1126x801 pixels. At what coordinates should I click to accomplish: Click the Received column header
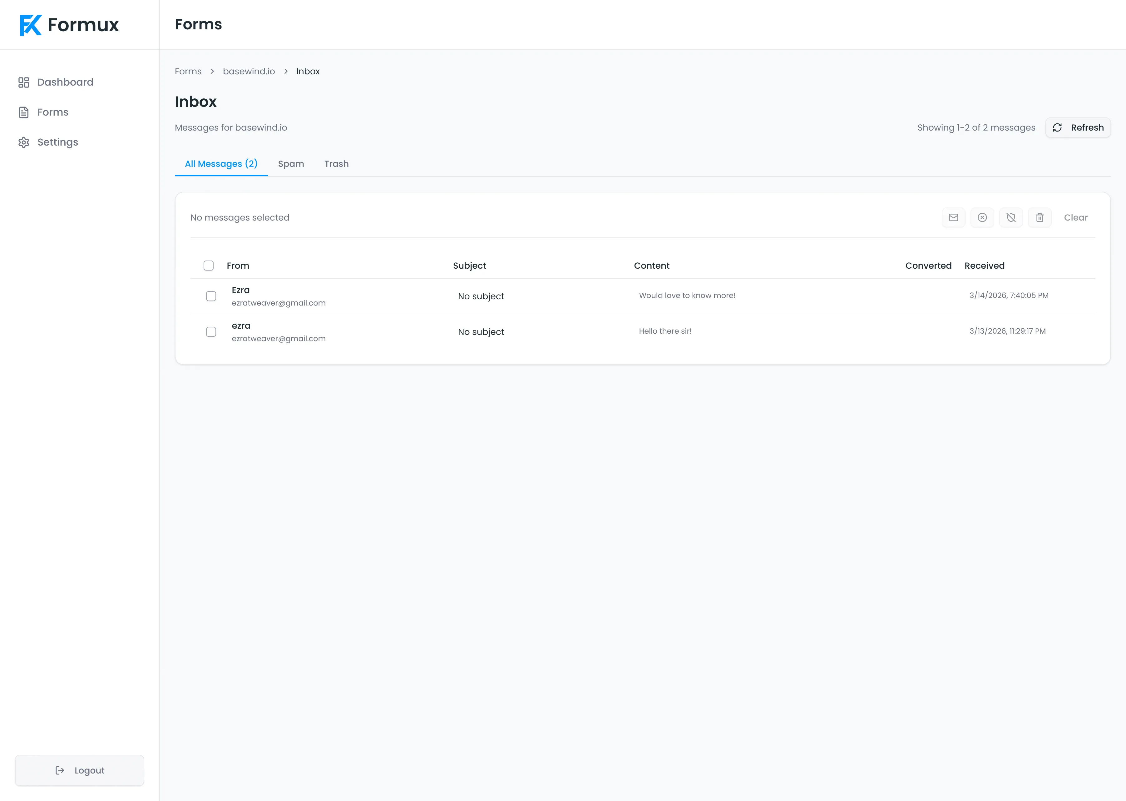point(984,266)
